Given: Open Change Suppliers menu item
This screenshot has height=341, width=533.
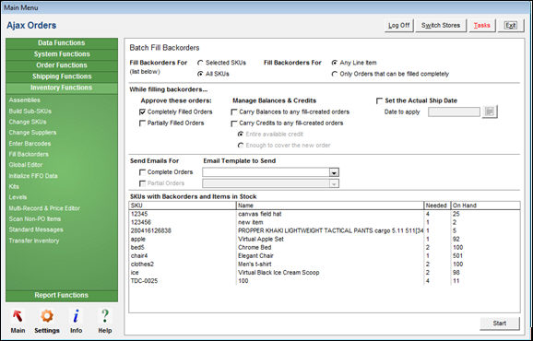Looking at the screenshot, I should (32, 133).
